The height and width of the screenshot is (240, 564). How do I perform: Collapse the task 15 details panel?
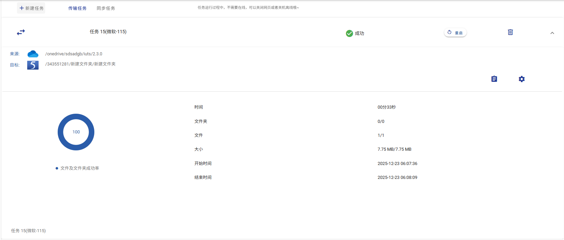pos(552,33)
